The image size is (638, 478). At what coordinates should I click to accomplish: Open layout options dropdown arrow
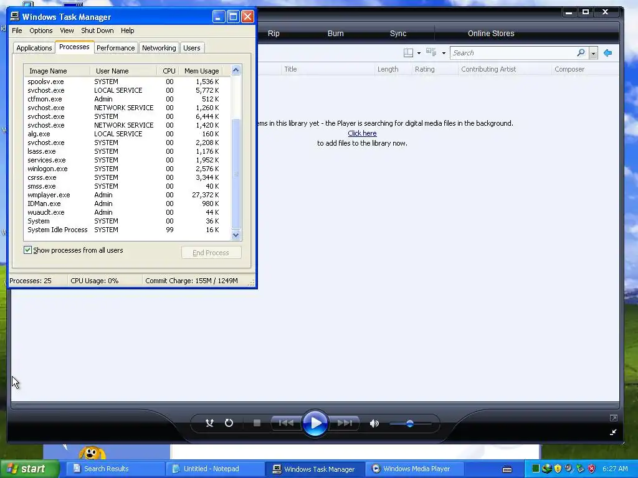[419, 54]
